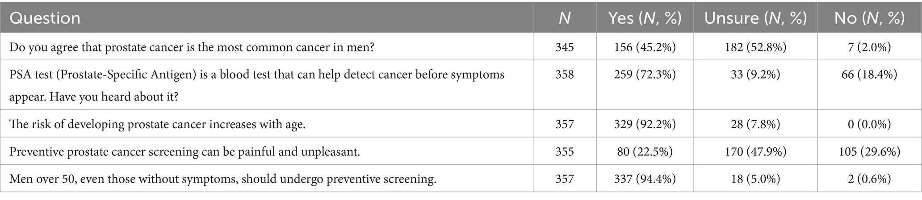Click the painful and unpleasant screening row
This screenshot has height=200, width=922.
coord(184,152)
